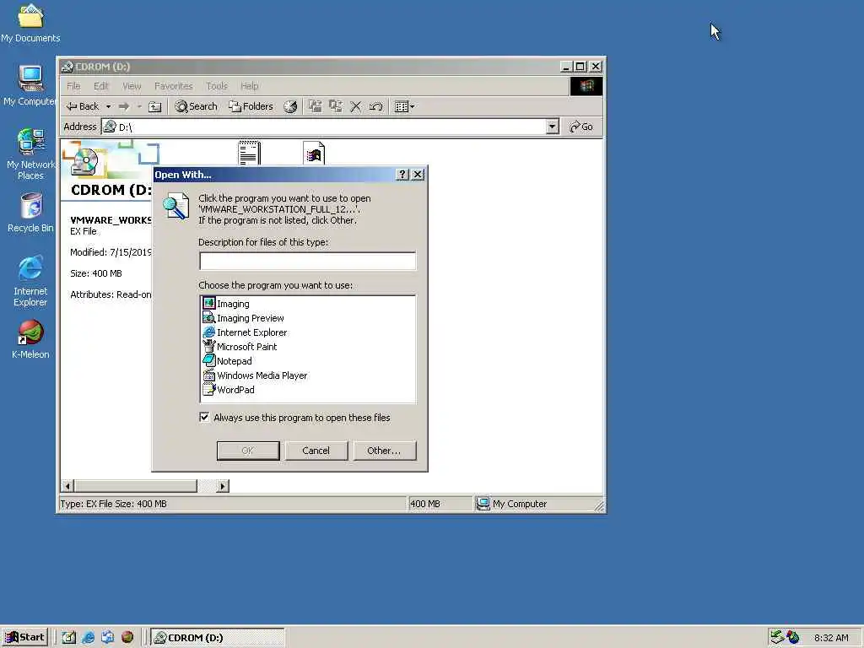
Task: Click CDROM (D:) taskbar button
Action: pyautogui.click(x=218, y=638)
